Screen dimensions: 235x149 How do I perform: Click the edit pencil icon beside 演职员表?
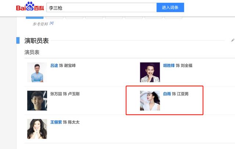pyautogui.click(x=232, y=40)
